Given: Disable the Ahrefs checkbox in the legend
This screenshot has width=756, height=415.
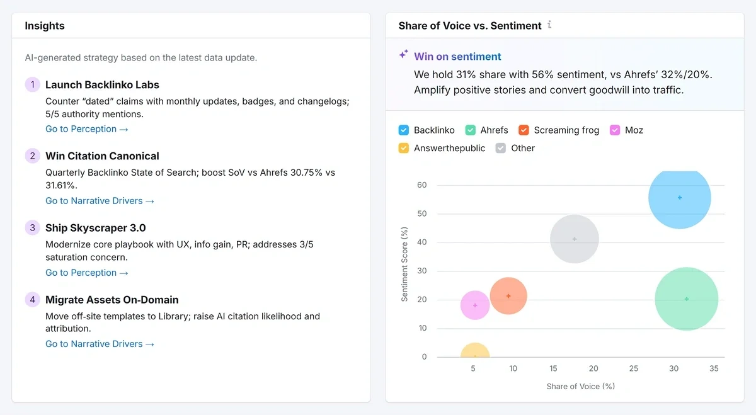Looking at the screenshot, I should (x=470, y=130).
